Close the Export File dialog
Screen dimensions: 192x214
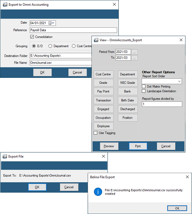click(104, 156)
